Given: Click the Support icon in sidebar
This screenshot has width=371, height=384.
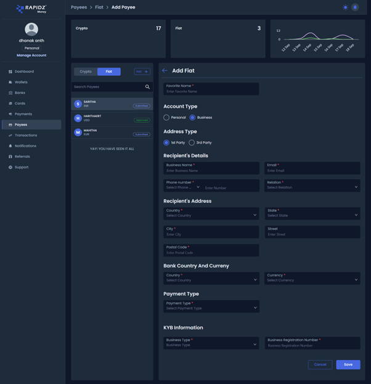Looking at the screenshot, I should 10,167.
